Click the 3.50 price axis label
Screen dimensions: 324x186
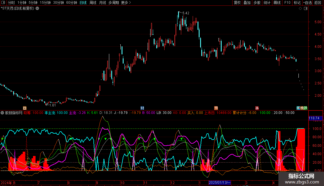318,59
